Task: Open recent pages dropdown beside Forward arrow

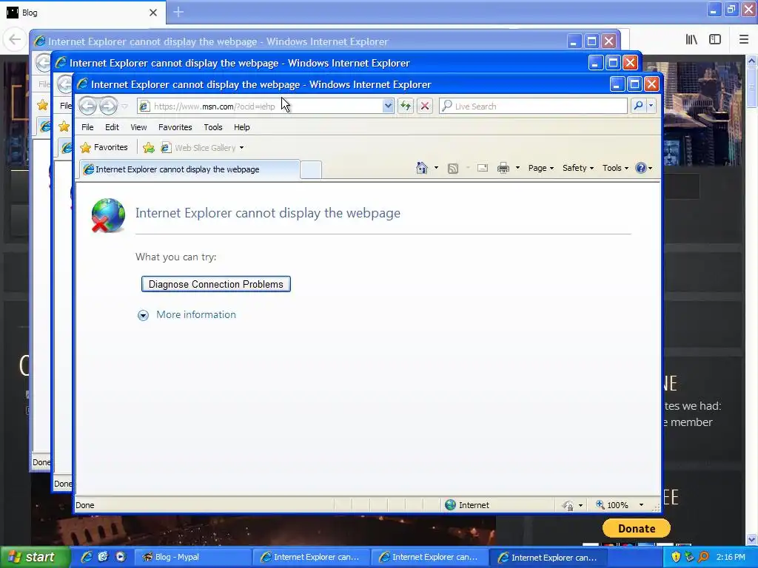Action: [124, 106]
